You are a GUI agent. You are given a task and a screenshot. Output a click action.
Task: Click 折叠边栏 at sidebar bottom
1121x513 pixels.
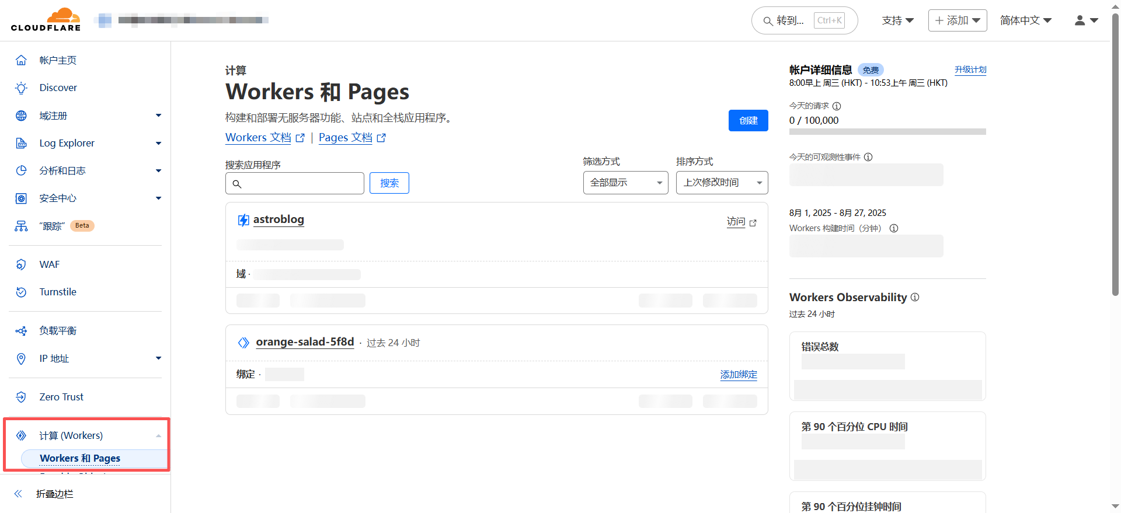[x=54, y=494]
